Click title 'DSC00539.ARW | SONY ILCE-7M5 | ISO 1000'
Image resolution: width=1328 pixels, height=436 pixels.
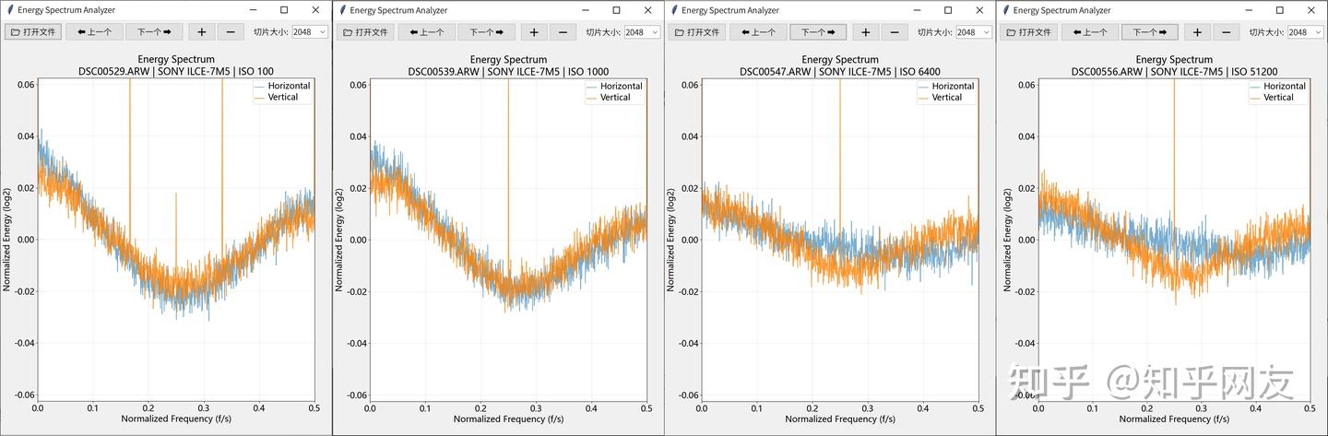(508, 71)
